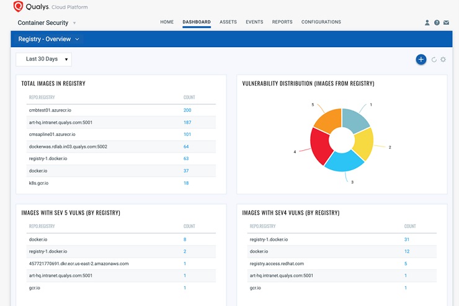The image size is (459, 306).
Task: Open dashboard settings gear icon
Action: tap(443, 60)
